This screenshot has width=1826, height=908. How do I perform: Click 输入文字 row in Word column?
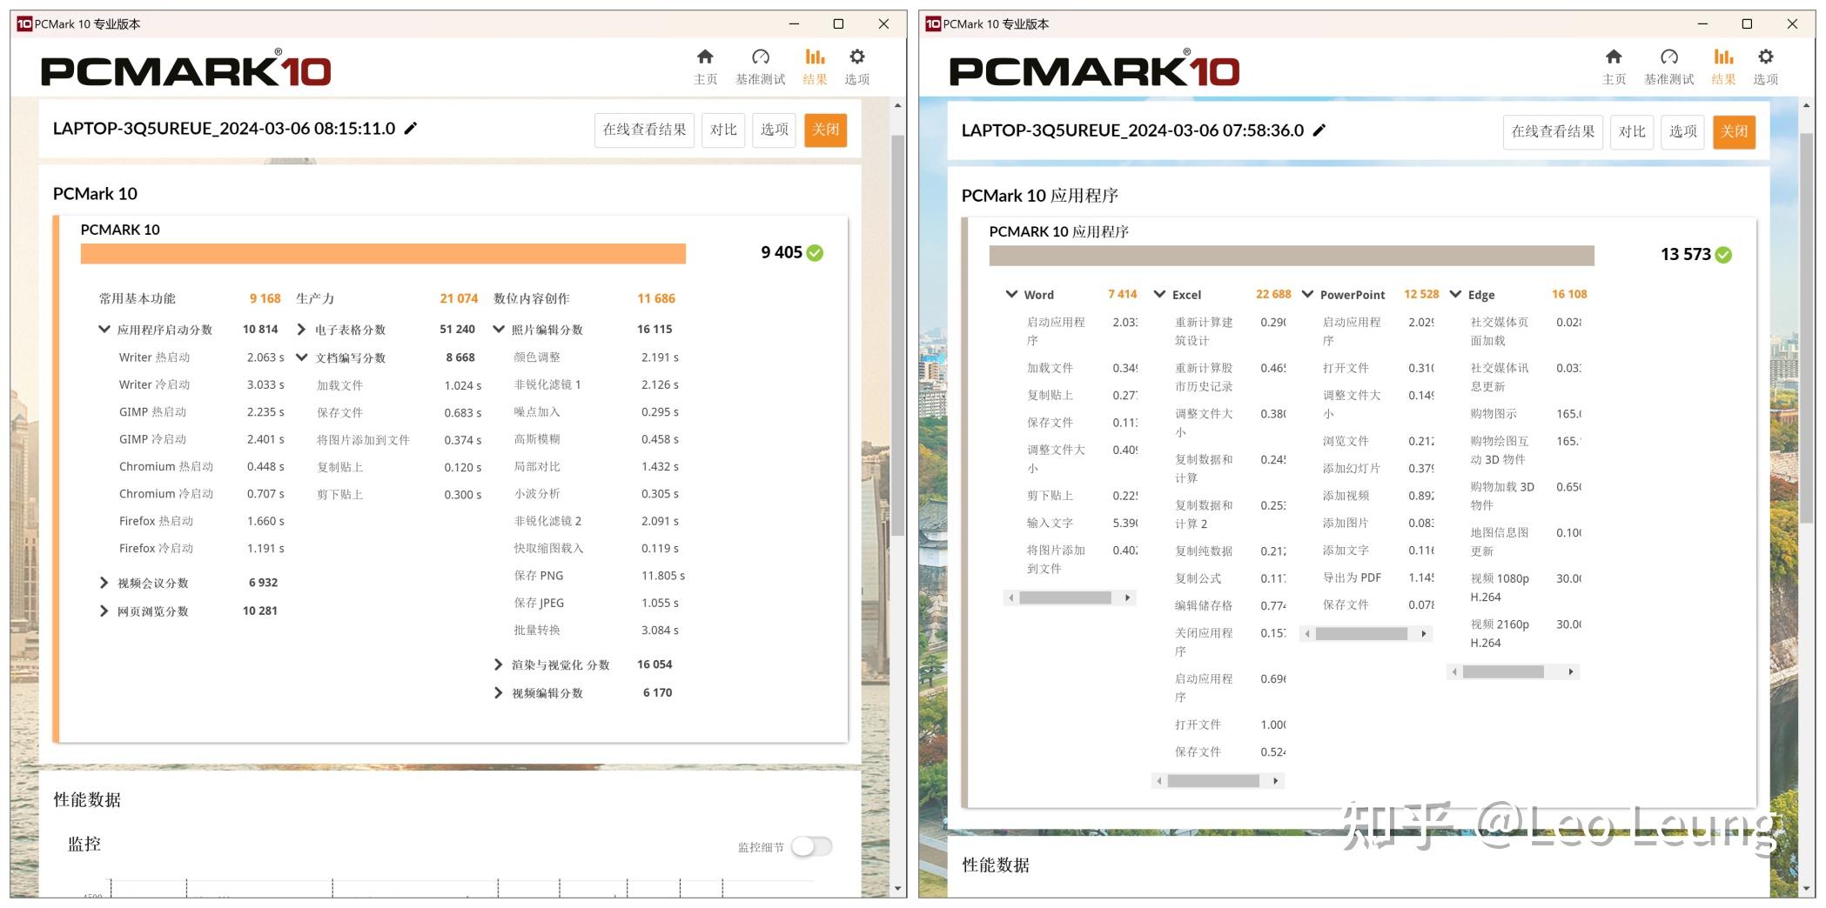1082,523
